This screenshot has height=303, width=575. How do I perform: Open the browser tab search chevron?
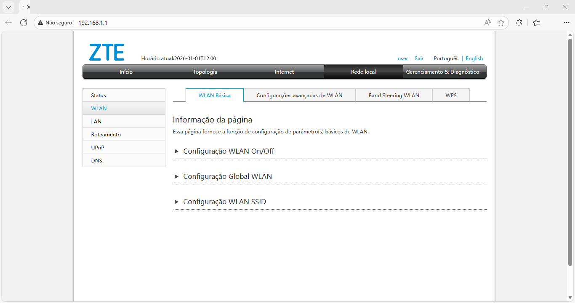click(8, 7)
